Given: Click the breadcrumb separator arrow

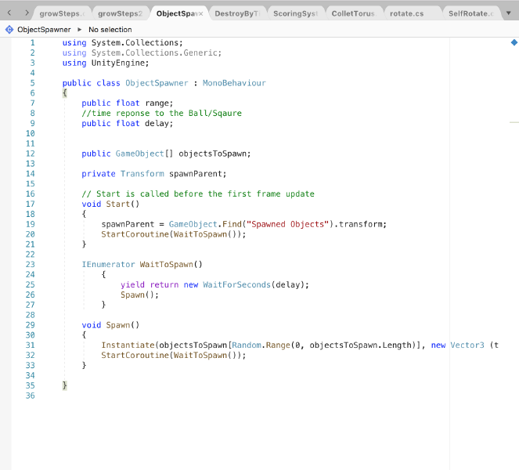Looking at the screenshot, I should 79,30.
